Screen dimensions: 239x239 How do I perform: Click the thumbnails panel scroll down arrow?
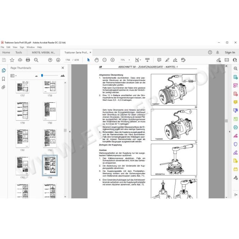pyautogui.click(x=65, y=197)
